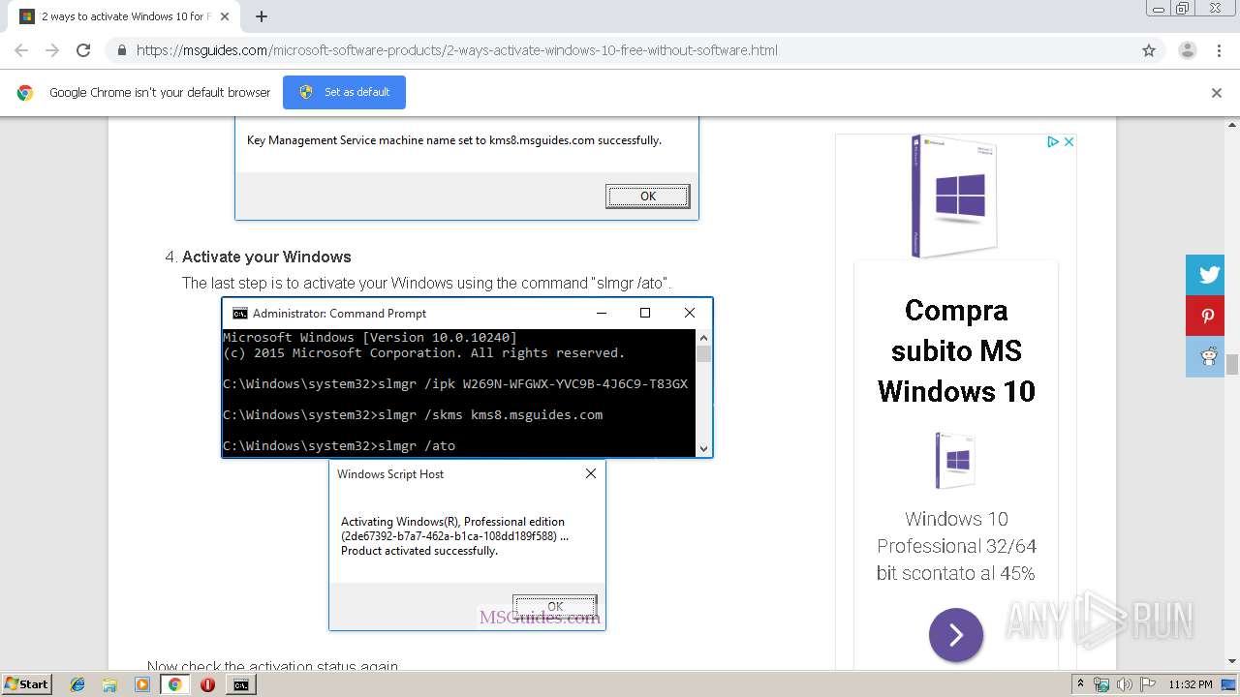
Task: Switch to Chrome in taskbar
Action: [x=174, y=684]
